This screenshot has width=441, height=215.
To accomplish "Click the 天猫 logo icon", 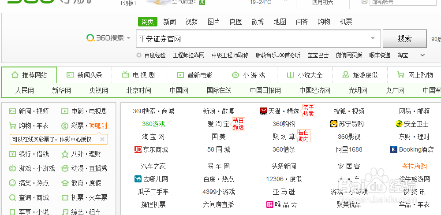I will [x=264, y=111].
